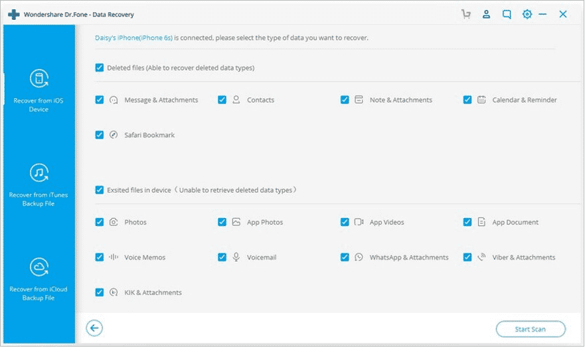Screen dimensions: 585x348
Task: Toggle the Contacts checkbox
Action: 222,100
